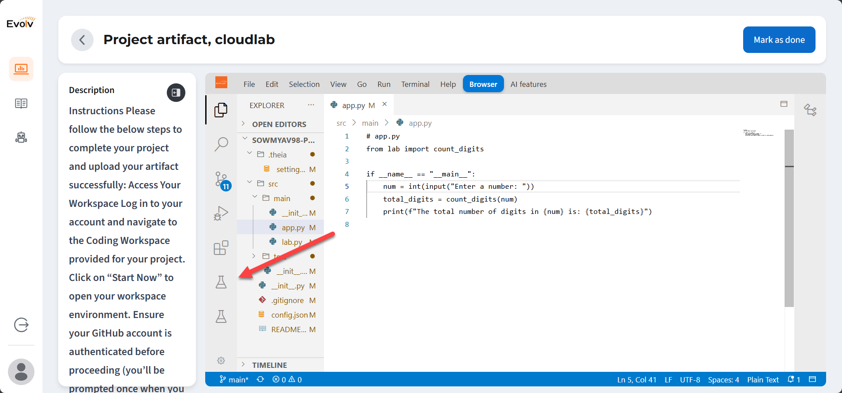Open the Run and Debug view
Viewport: 842px width, 393px height.
(221, 213)
